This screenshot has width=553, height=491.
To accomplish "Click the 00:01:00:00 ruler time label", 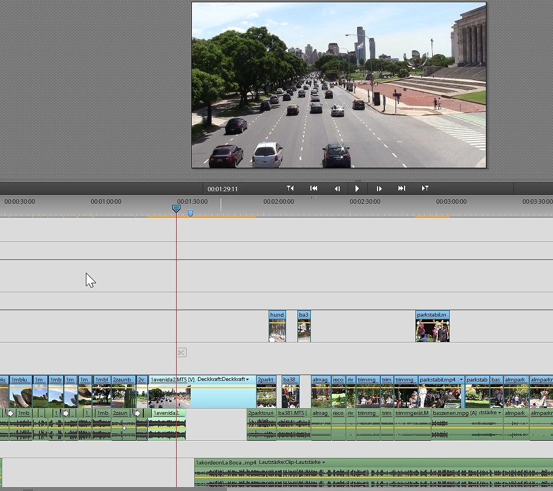I will tap(106, 201).
